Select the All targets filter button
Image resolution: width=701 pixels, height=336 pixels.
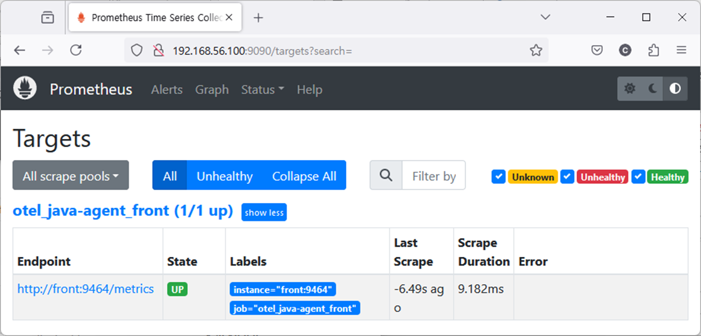pos(170,176)
